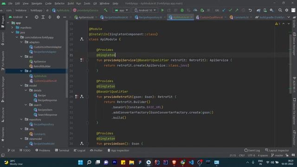Image resolution: width=297 pixels, height=167 pixels.
Task: Open the File menu
Action: 10,3
